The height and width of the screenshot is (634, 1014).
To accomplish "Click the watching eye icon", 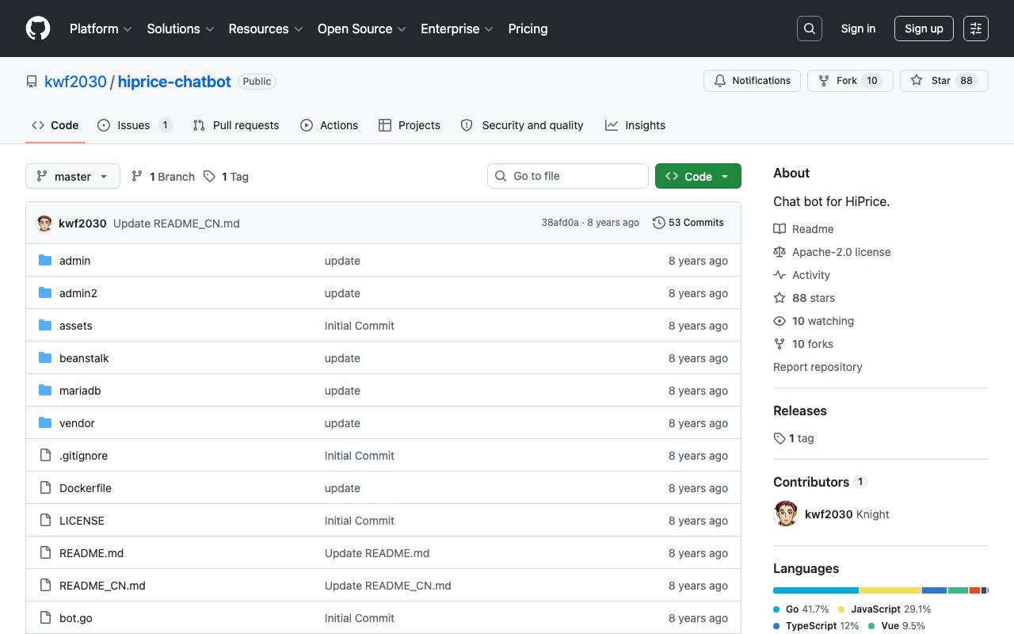I will click(780, 321).
